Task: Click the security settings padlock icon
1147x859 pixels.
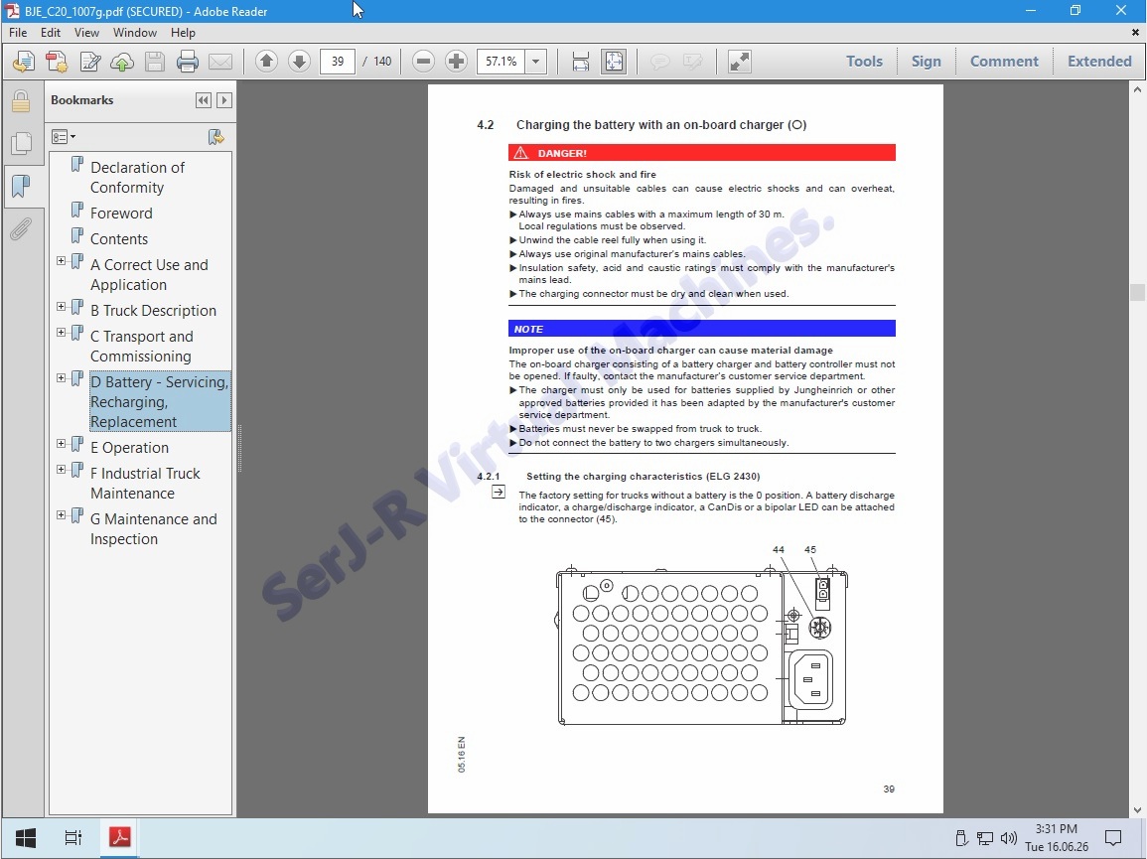Action: click(x=21, y=101)
